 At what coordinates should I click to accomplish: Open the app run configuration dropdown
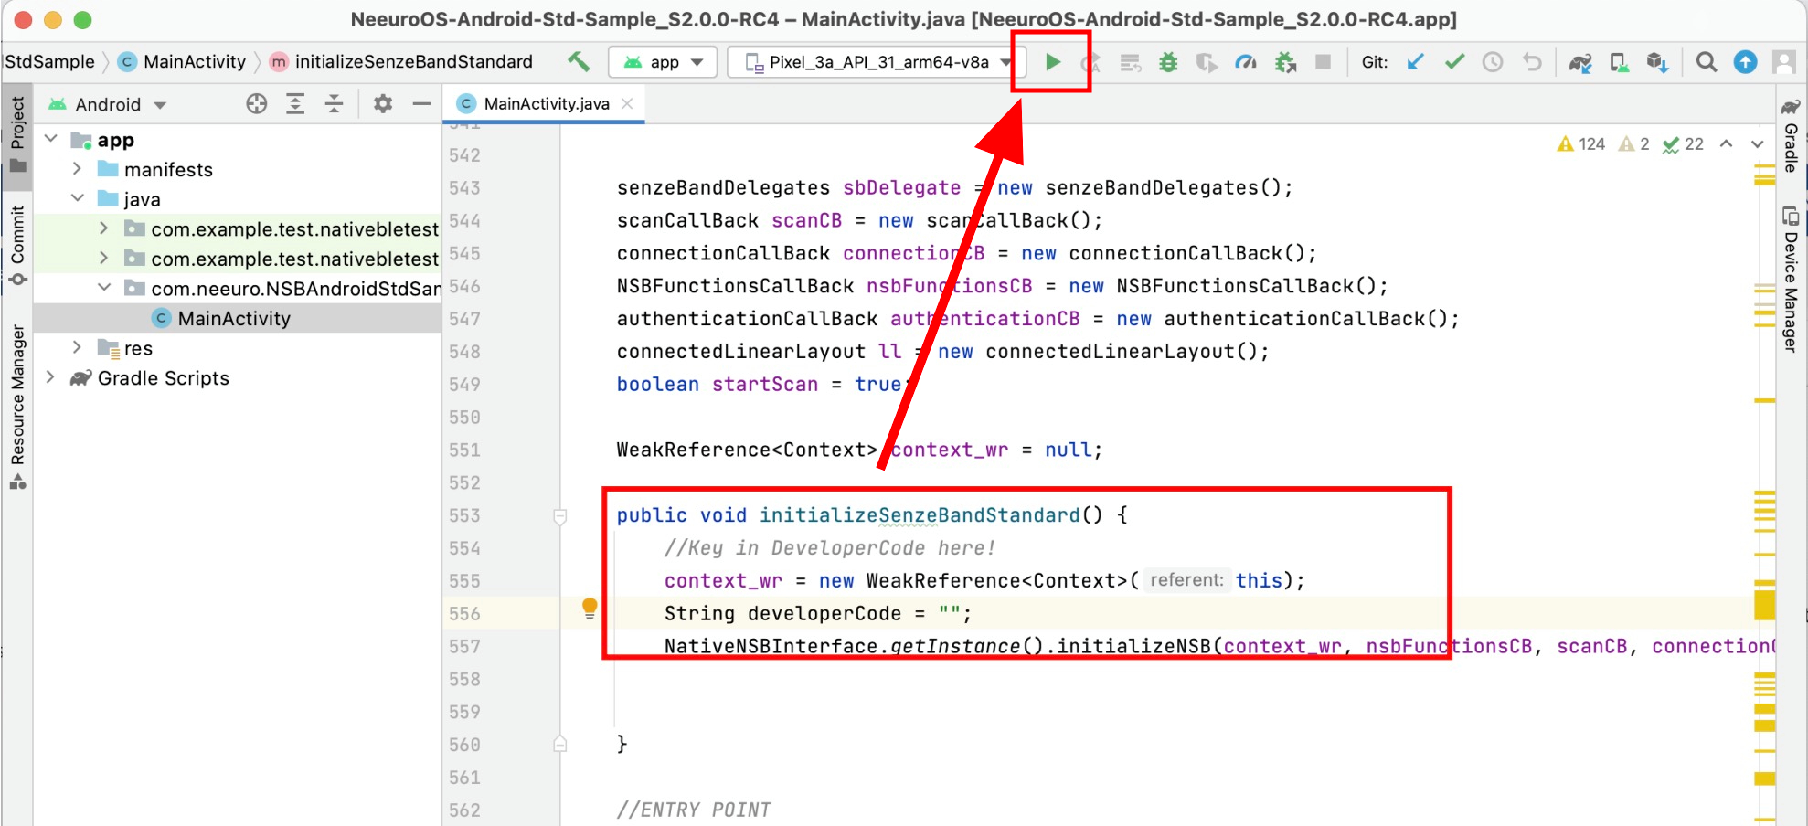coord(663,62)
